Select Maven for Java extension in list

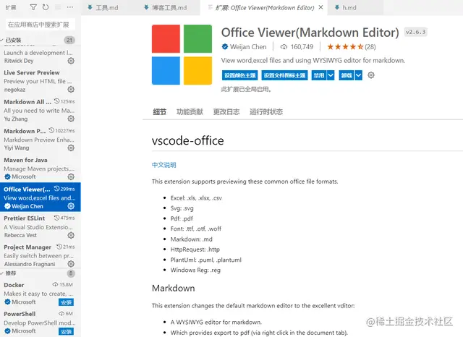point(40,168)
